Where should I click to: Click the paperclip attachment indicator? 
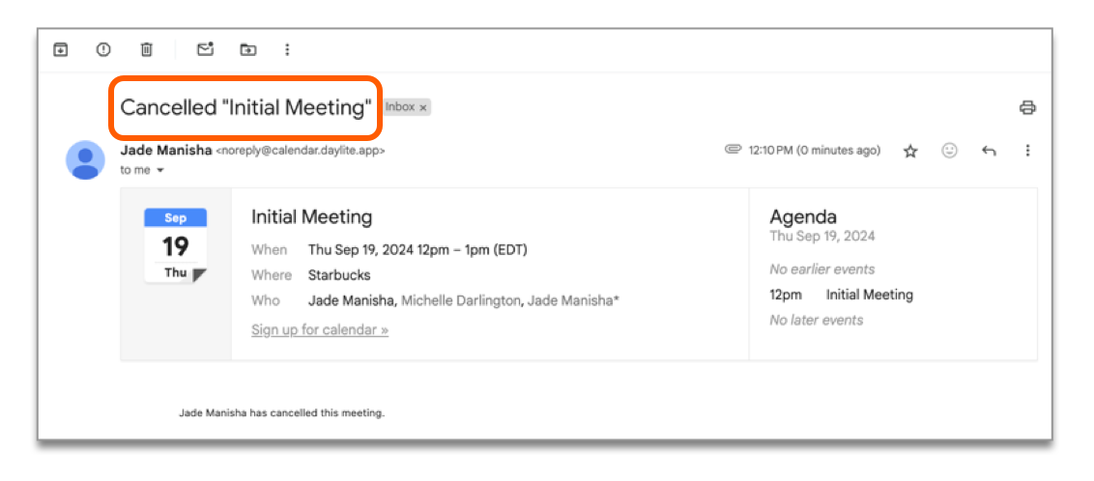tap(733, 151)
